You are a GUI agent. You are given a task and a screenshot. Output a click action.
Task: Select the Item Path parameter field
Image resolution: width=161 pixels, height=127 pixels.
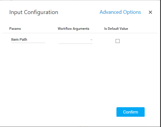click(x=28, y=40)
